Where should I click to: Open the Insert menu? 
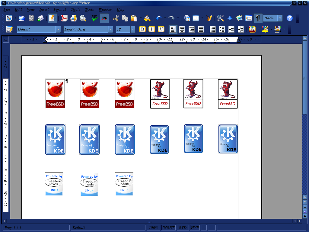point(44,9)
